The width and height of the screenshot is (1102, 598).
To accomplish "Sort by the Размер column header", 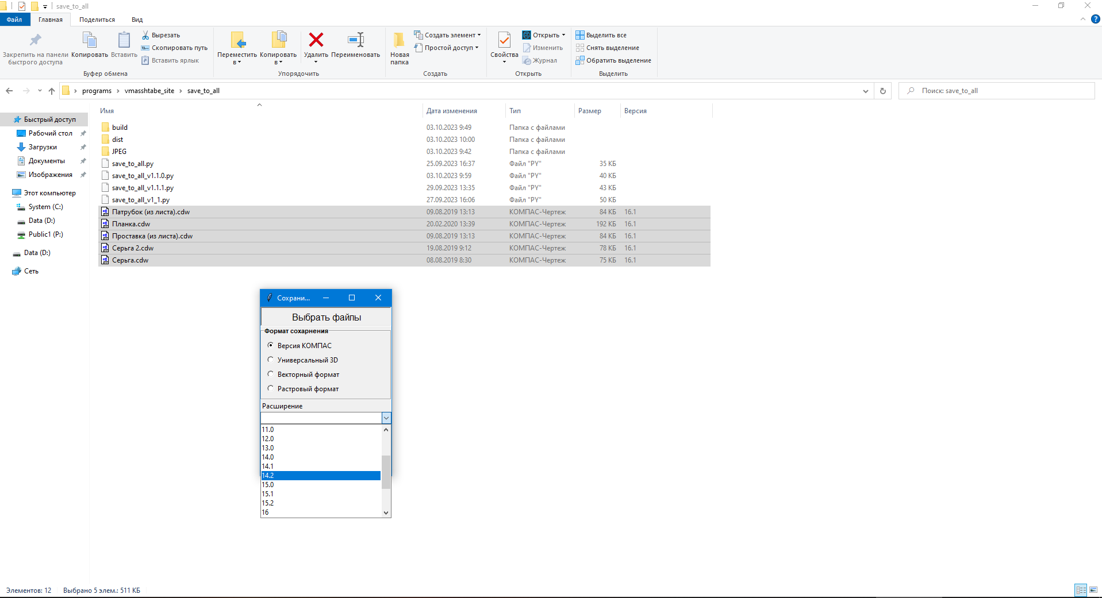I will [590, 111].
